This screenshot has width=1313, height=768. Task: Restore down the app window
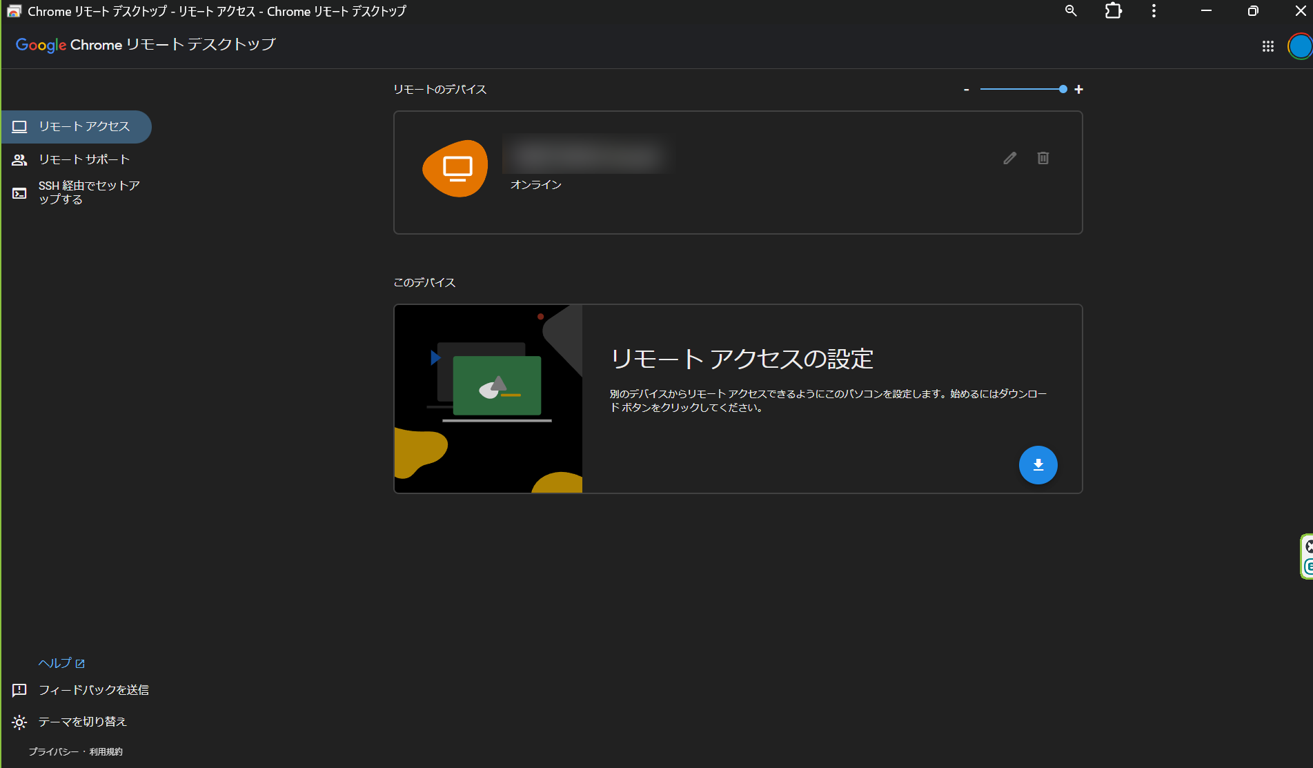tap(1253, 11)
